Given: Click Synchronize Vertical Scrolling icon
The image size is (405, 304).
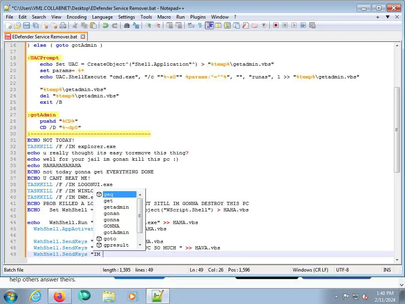Looking at the screenshot, I should pyautogui.click(x=169, y=25).
